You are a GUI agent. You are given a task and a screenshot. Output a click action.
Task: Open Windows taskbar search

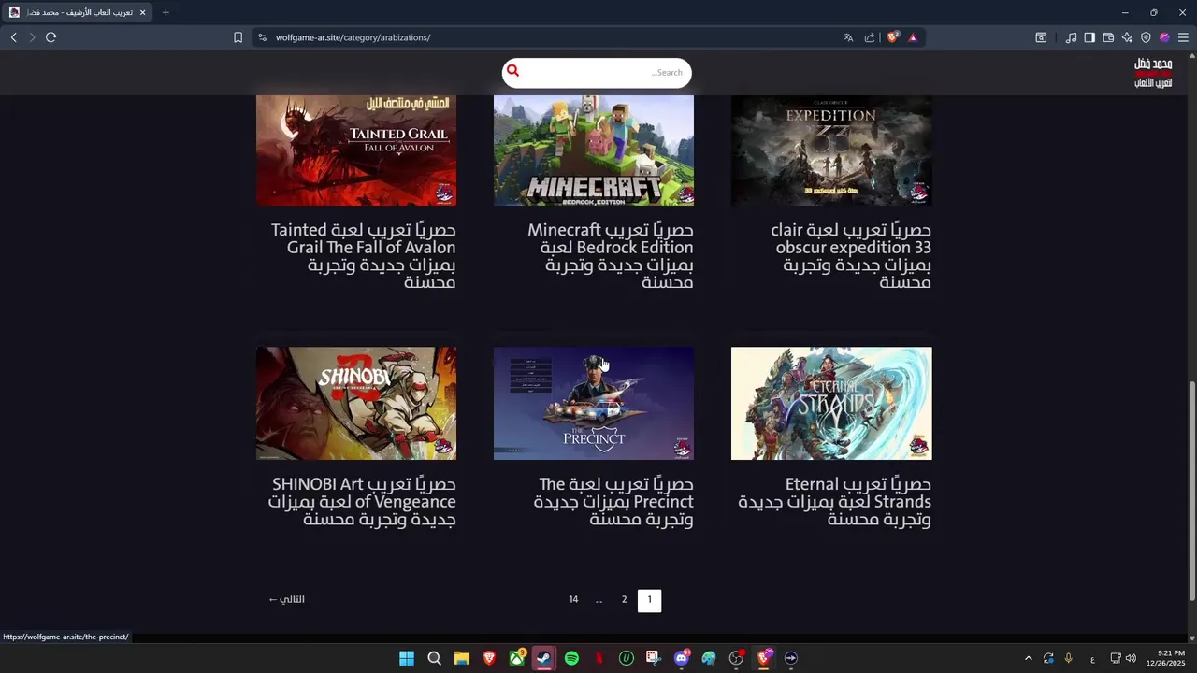pyautogui.click(x=434, y=658)
